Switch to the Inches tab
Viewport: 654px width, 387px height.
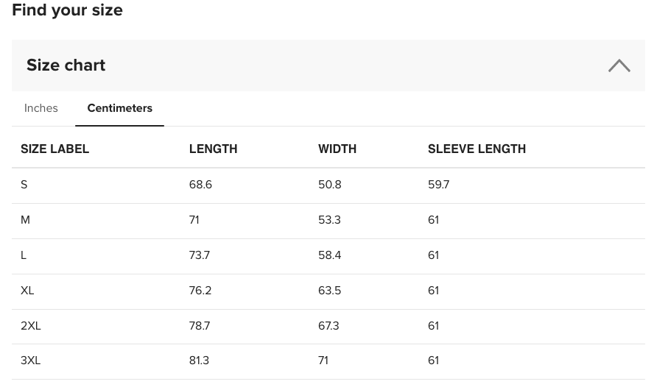click(x=41, y=108)
